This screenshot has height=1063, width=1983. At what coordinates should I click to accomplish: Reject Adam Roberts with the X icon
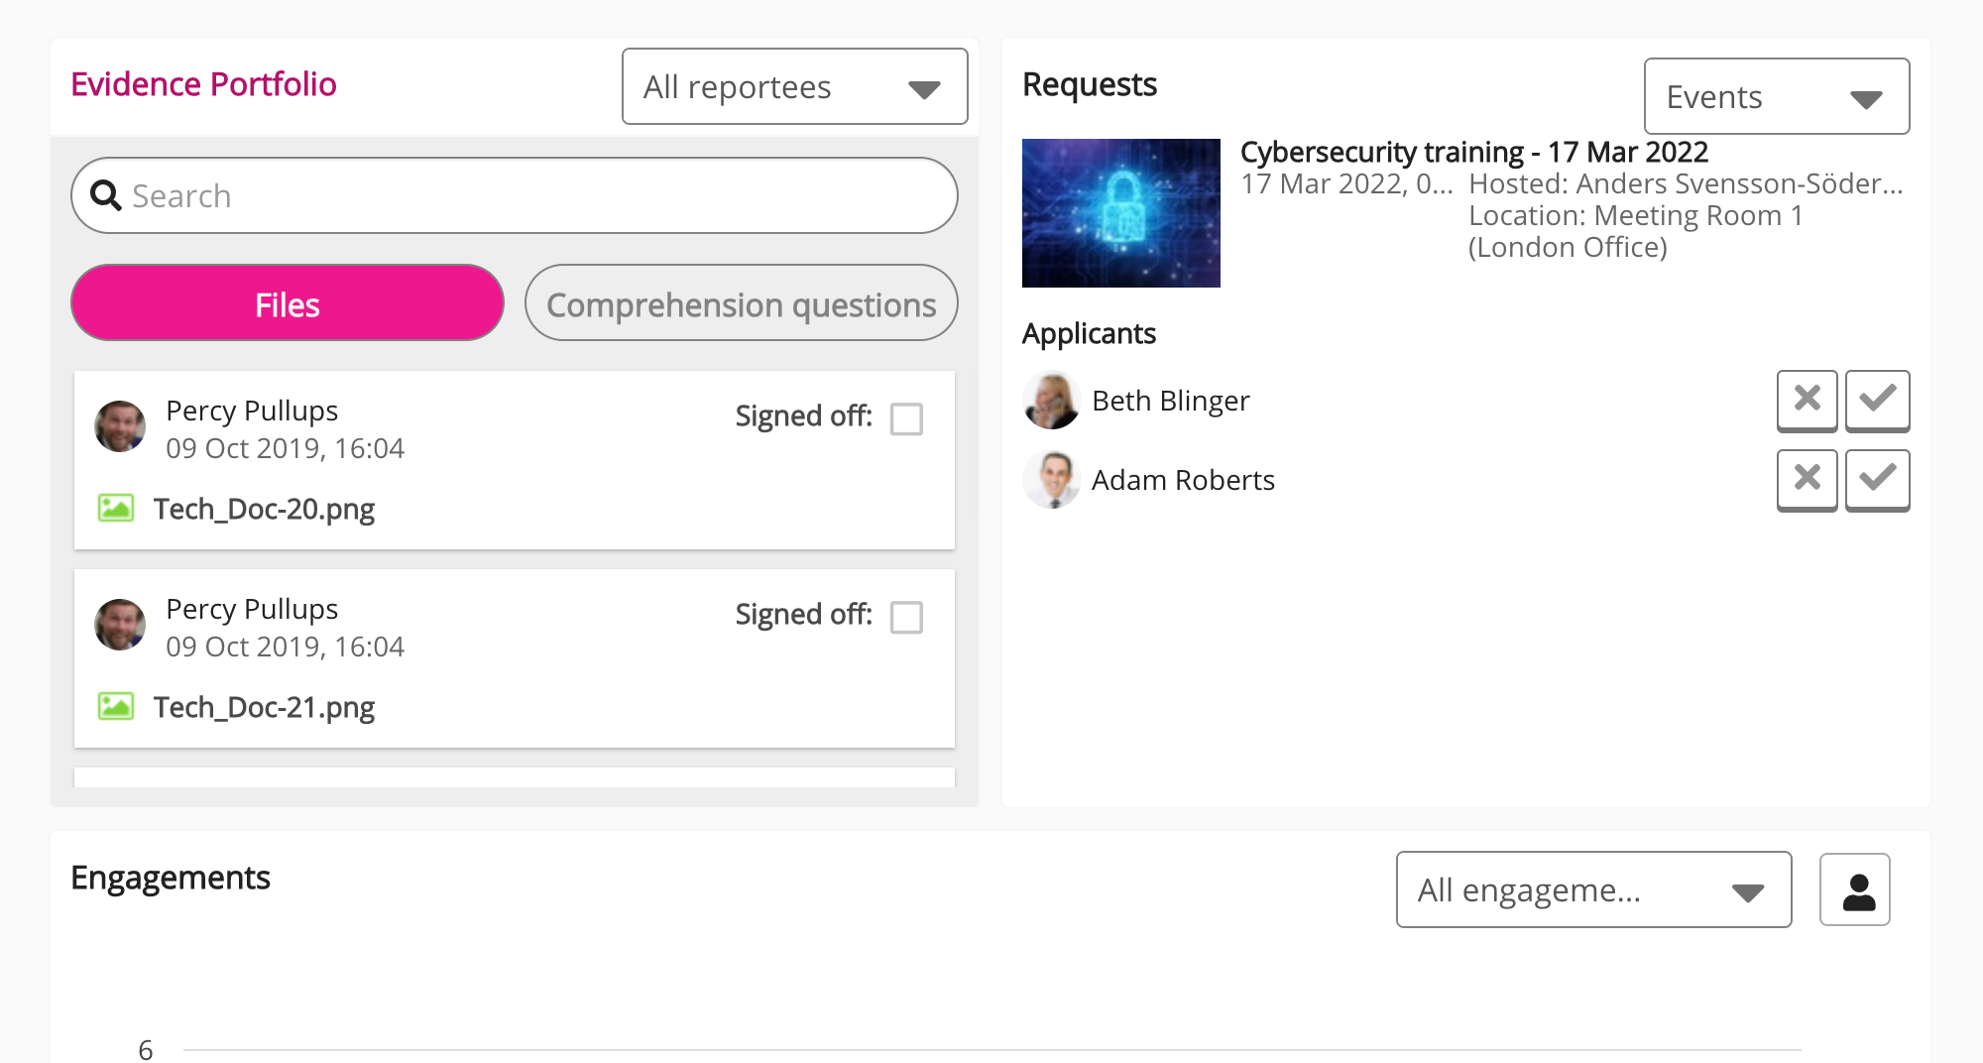point(1807,480)
